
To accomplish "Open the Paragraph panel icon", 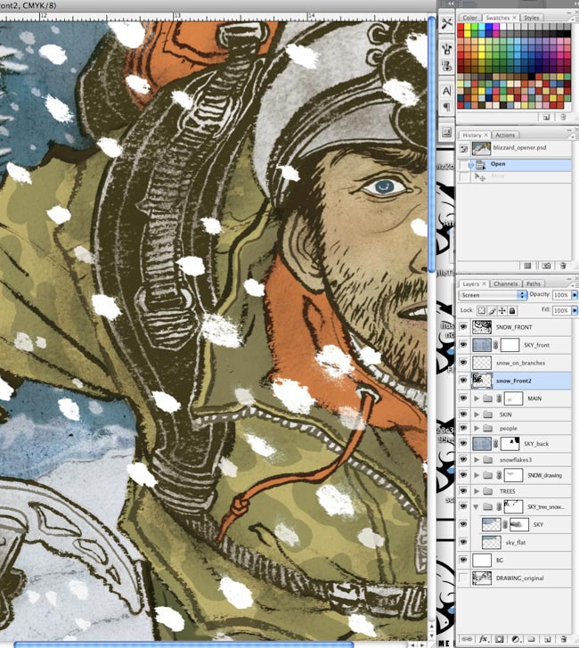I will pos(444,108).
